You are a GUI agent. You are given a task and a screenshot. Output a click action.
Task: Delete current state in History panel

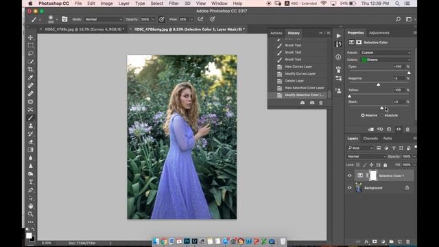[321, 103]
